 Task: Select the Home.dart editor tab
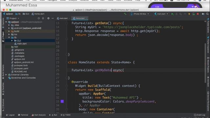[x=80, y=18]
